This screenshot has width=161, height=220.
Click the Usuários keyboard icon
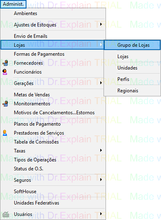coord(6,214)
